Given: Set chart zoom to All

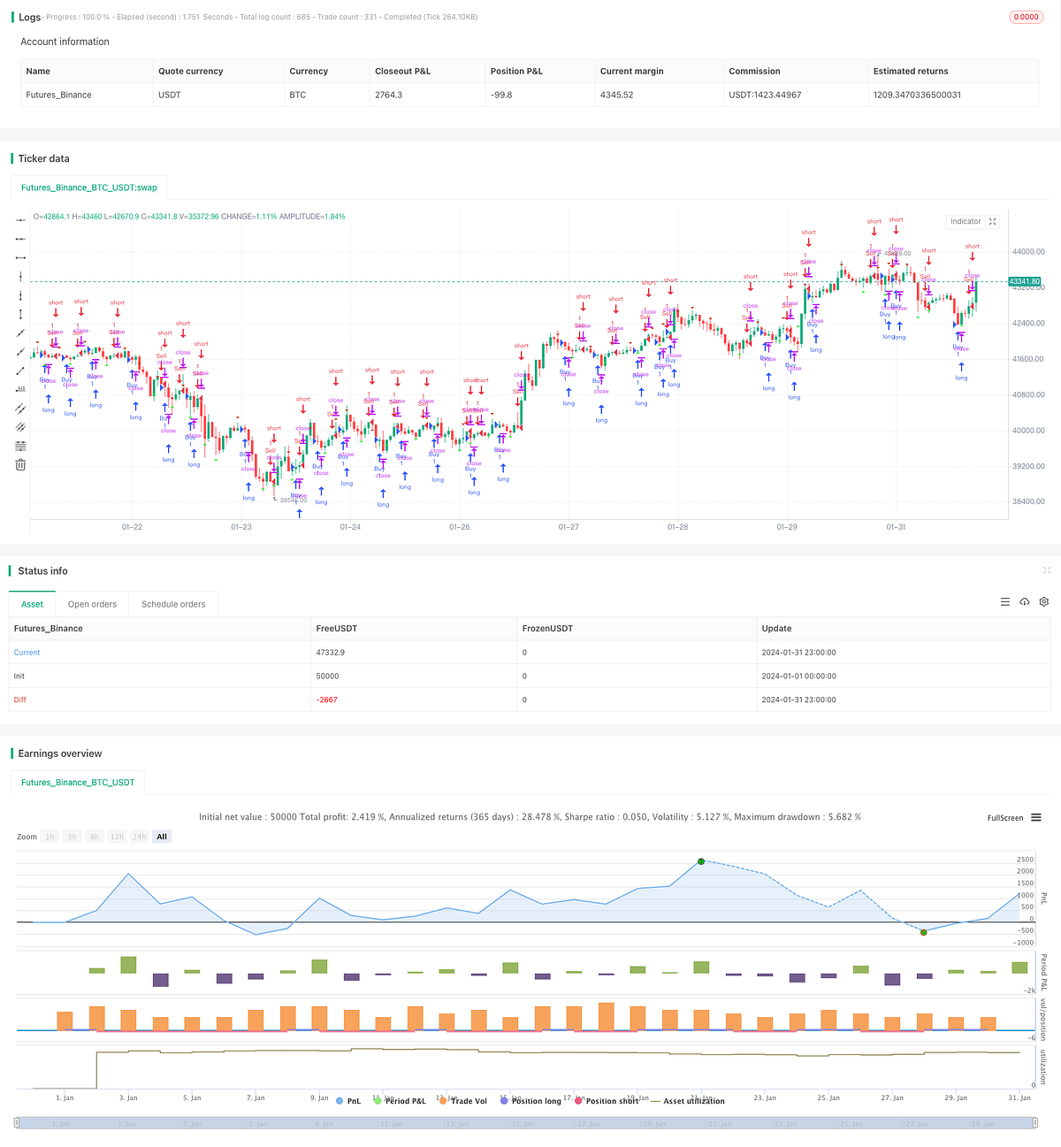Looking at the screenshot, I should (162, 837).
